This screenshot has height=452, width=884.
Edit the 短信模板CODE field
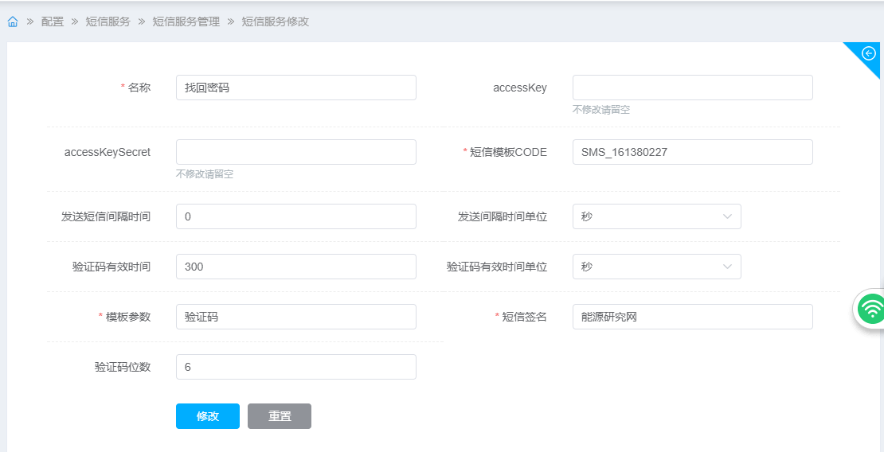click(692, 152)
